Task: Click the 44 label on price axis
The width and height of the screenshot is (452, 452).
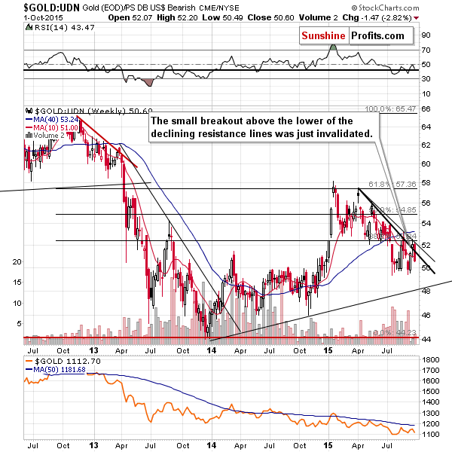Action: pyautogui.click(x=426, y=339)
